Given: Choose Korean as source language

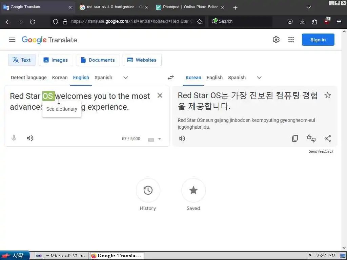Looking at the screenshot, I should [60, 78].
